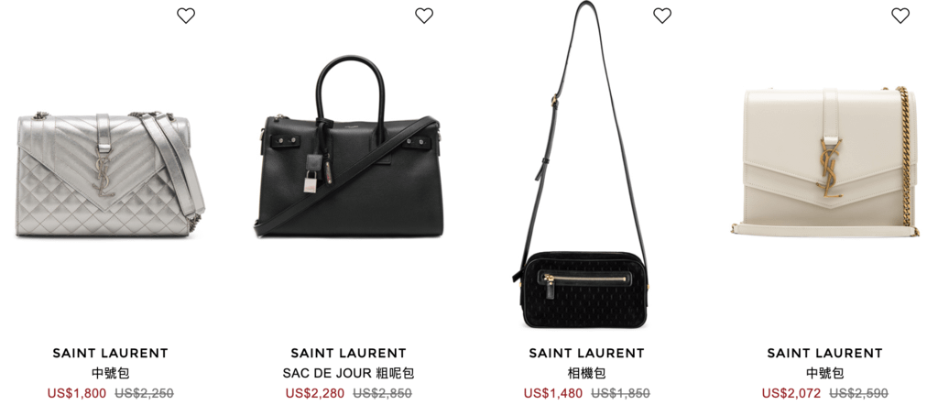
Task: Open the 中號包 title under the cream bag
Action: [825, 374]
